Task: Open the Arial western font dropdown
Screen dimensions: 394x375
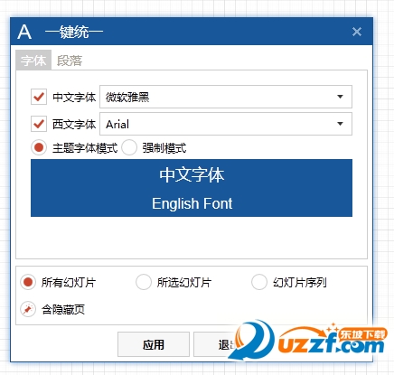Action: [226, 124]
